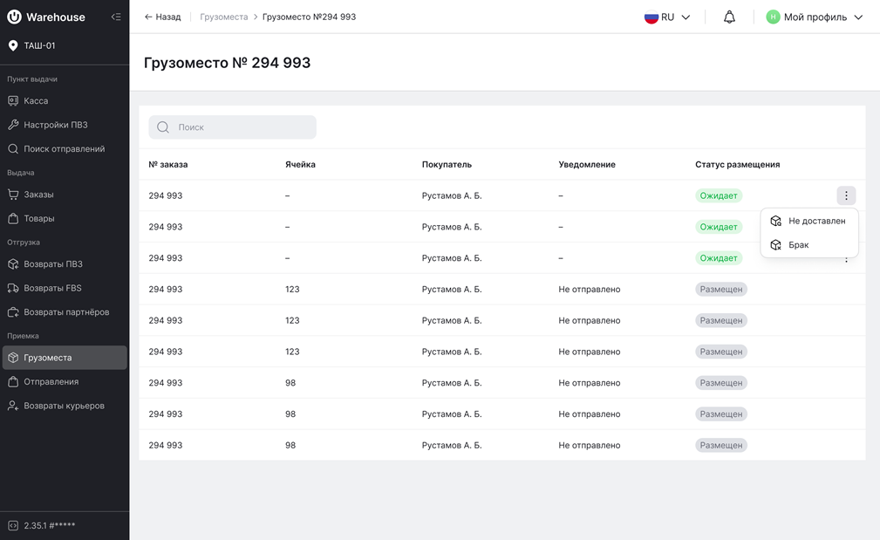Open the Заказы section
The width and height of the screenshot is (880, 540).
[38, 195]
